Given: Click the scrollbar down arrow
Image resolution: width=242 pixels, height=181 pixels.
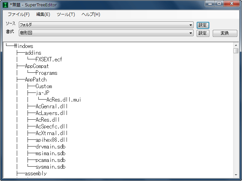Looking at the screenshot, I should (236, 175).
